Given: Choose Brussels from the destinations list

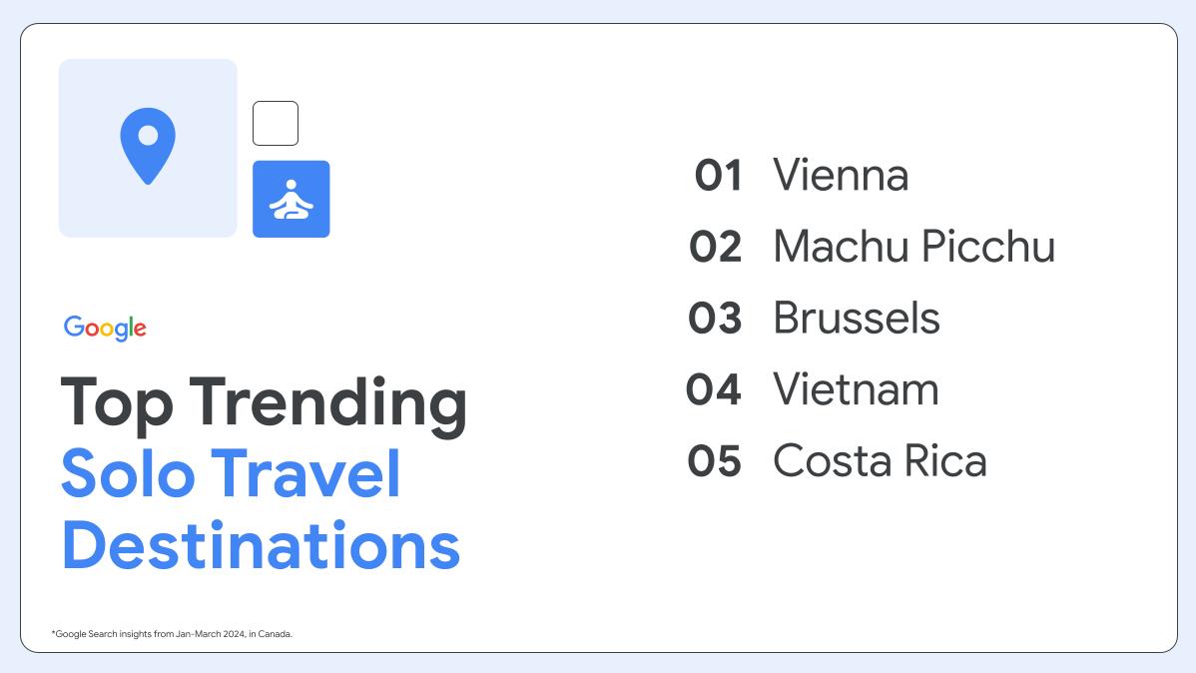Looking at the screenshot, I should click(857, 319).
